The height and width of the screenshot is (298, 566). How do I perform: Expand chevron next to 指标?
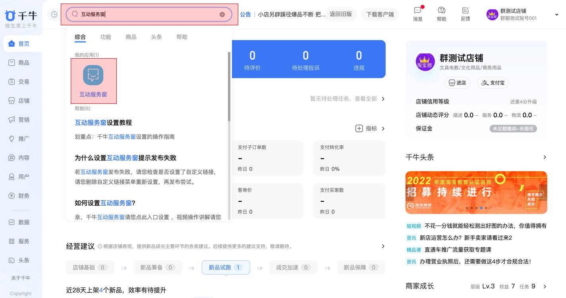tap(383, 128)
